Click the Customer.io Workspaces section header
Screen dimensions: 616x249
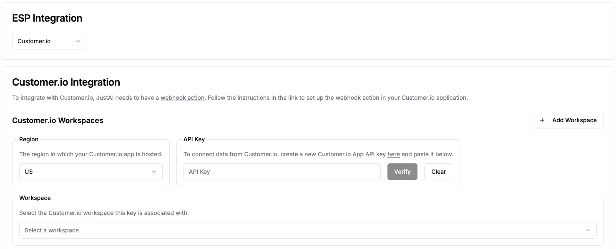click(58, 121)
